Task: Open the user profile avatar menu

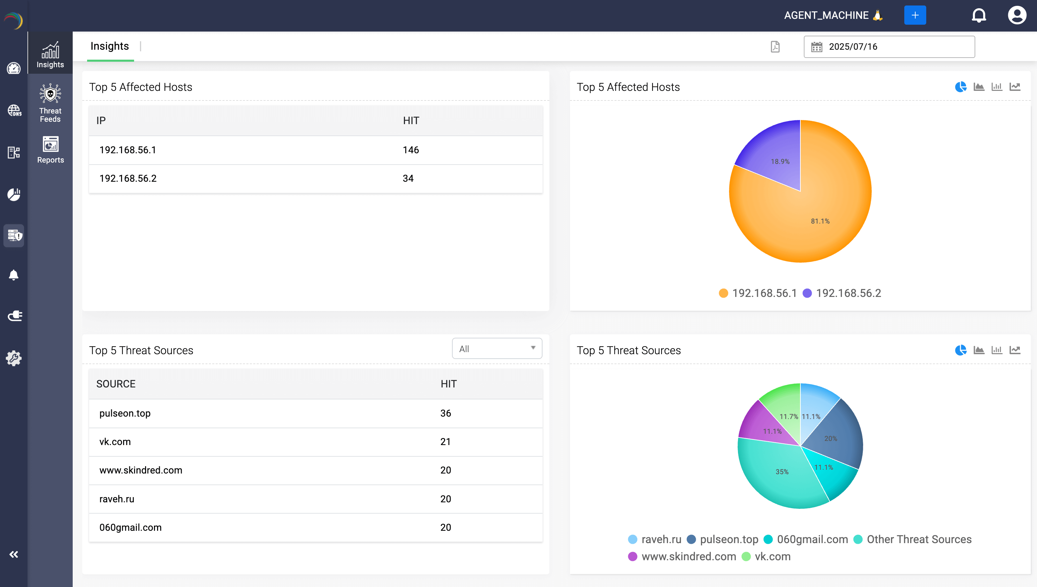Action: tap(1016, 15)
